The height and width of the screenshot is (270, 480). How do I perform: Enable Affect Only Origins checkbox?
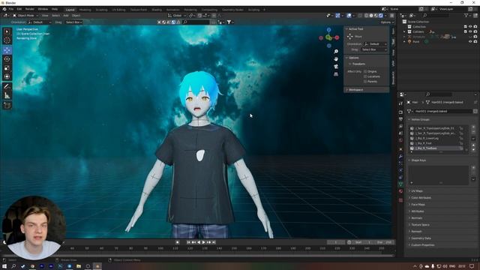coord(365,71)
